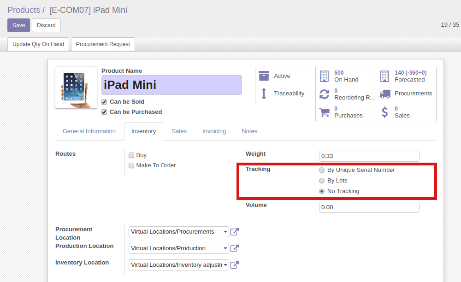Click the [E-COM07] iPad Mini breadcrumb text
The height and width of the screenshot is (282, 461).
click(x=88, y=10)
